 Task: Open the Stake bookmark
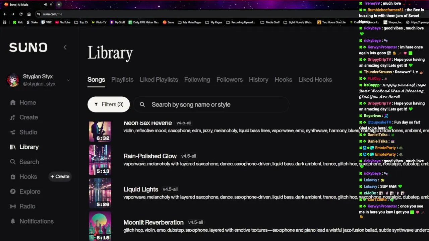coord(32,22)
